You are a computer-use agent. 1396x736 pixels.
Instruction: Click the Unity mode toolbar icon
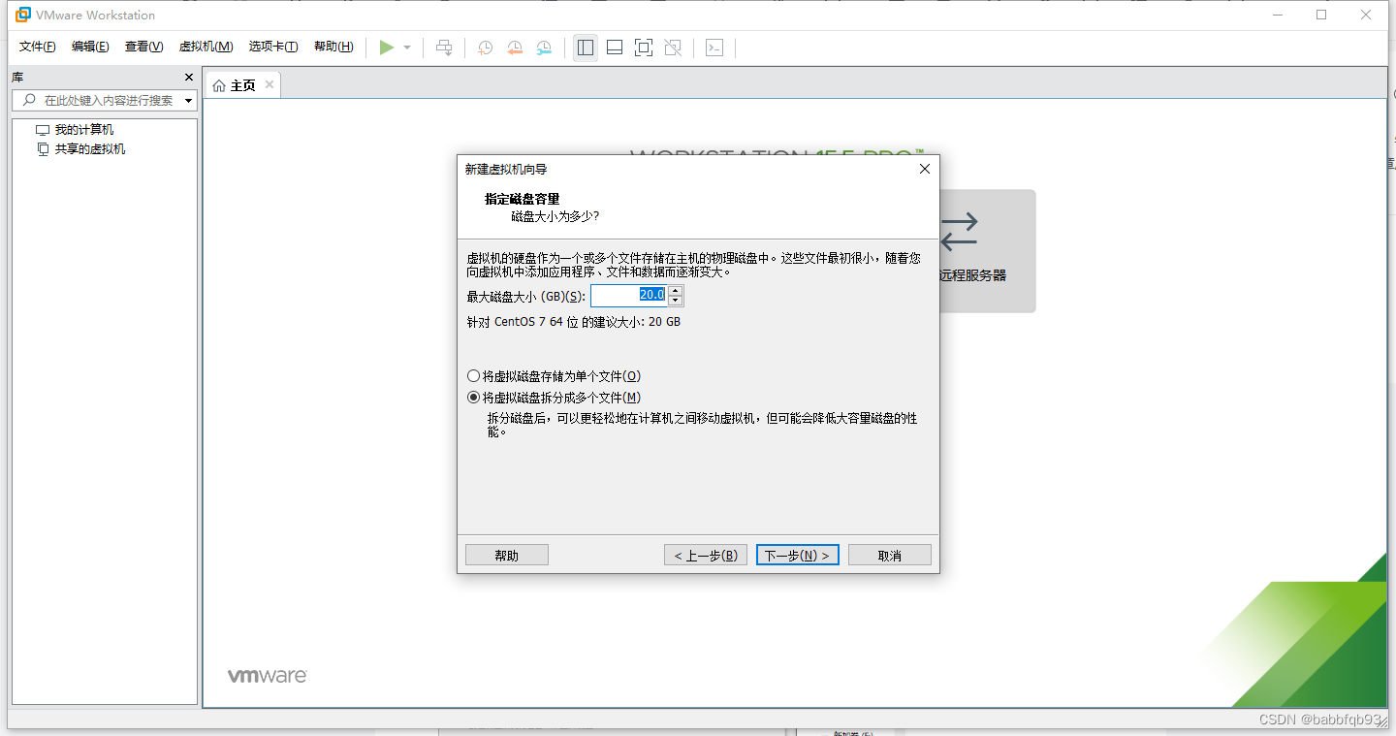673,48
